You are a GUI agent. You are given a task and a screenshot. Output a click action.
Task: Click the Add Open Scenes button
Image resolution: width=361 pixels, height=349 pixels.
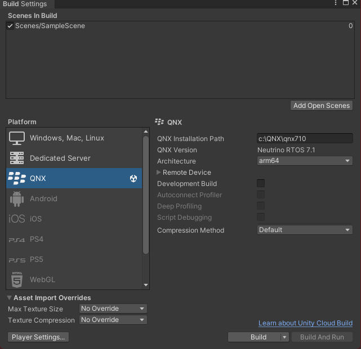pyautogui.click(x=322, y=106)
